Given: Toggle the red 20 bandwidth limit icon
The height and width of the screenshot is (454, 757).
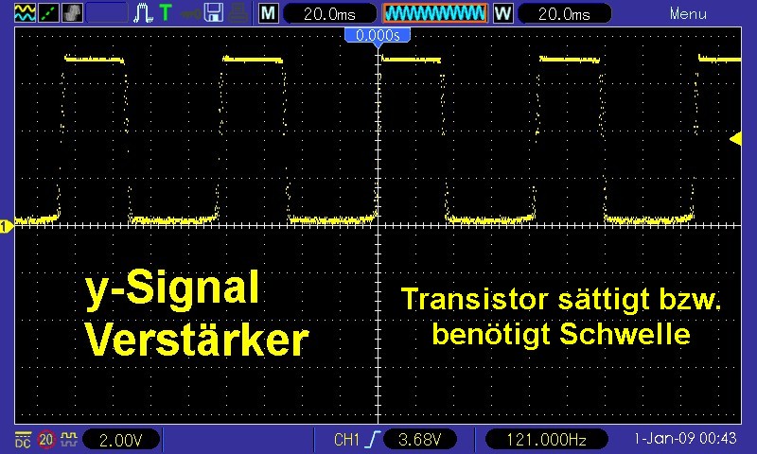Looking at the screenshot, I should click(x=46, y=440).
